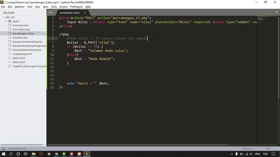280x157 pixels.
Task: Open the Windows notification center
Action: click(x=273, y=154)
